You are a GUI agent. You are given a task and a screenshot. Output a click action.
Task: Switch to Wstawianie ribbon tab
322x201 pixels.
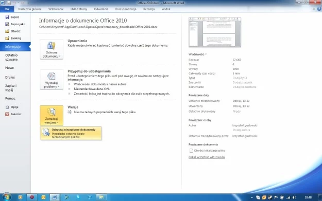coord(56,9)
